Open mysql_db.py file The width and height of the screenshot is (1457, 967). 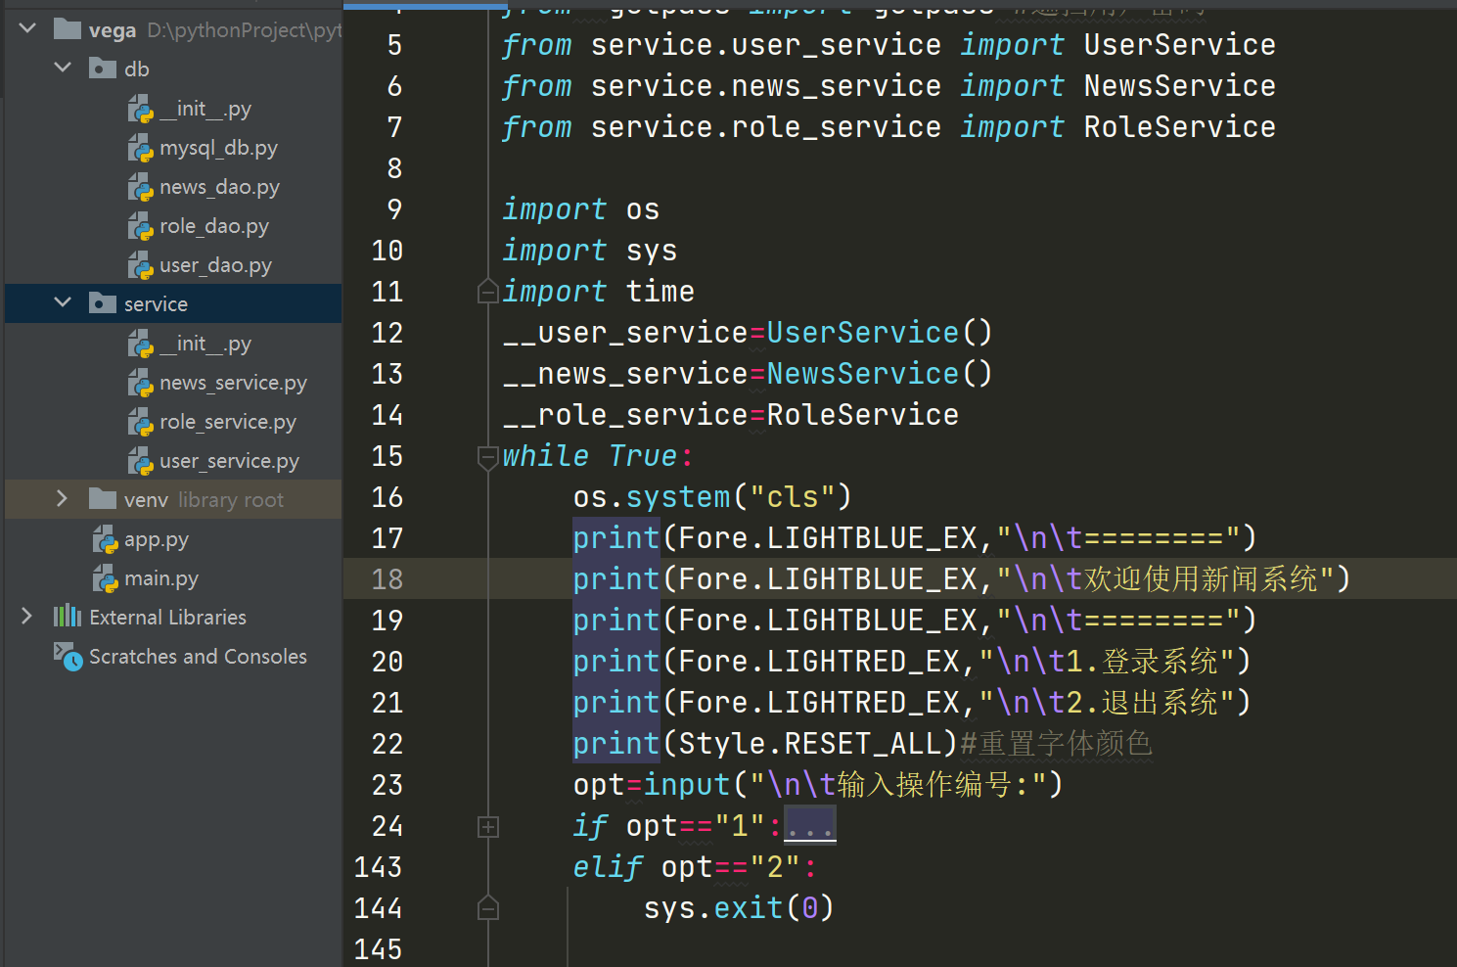click(x=219, y=148)
